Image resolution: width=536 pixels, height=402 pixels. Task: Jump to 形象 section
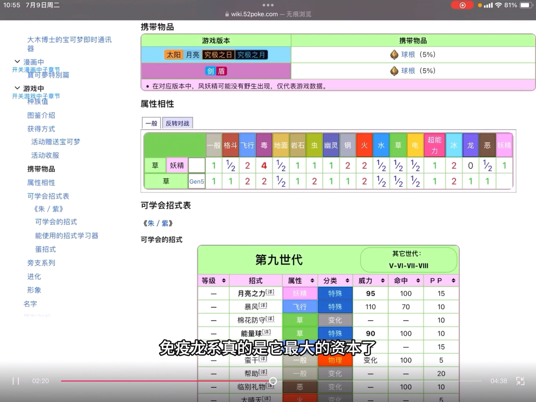34,290
